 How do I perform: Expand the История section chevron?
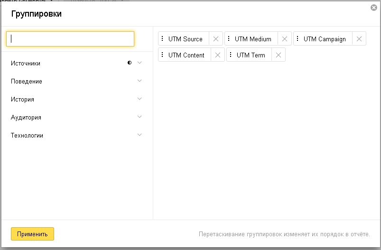pyautogui.click(x=139, y=99)
